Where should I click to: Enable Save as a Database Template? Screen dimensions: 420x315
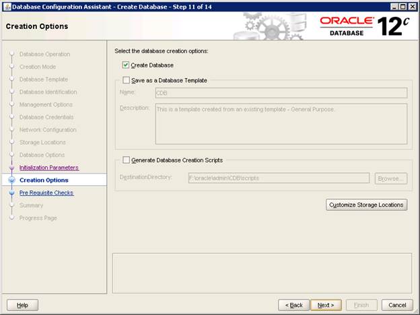click(126, 81)
